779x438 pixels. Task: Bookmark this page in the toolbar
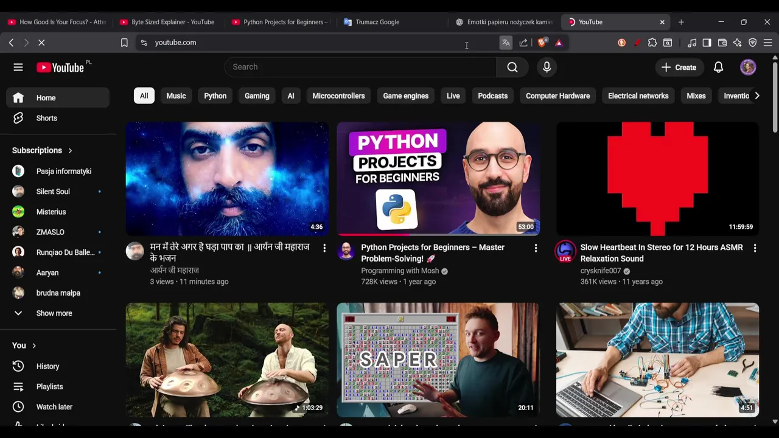click(124, 43)
